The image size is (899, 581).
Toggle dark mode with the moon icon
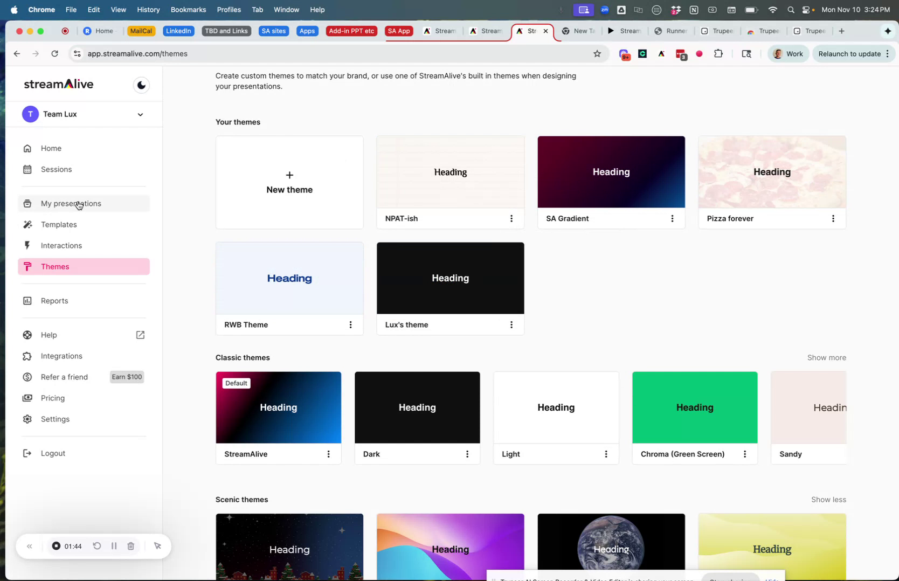click(141, 85)
